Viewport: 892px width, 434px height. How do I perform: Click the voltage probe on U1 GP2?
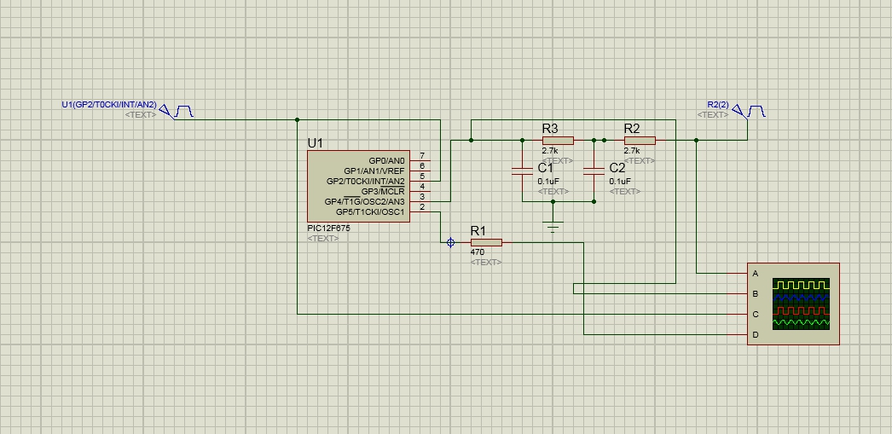pos(165,111)
